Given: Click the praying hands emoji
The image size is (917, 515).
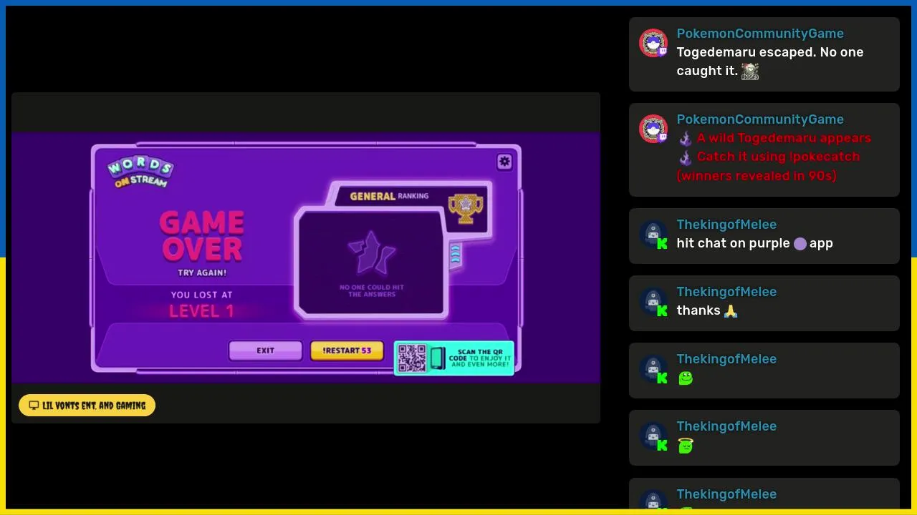Looking at the screenshot, I should 731,311.
